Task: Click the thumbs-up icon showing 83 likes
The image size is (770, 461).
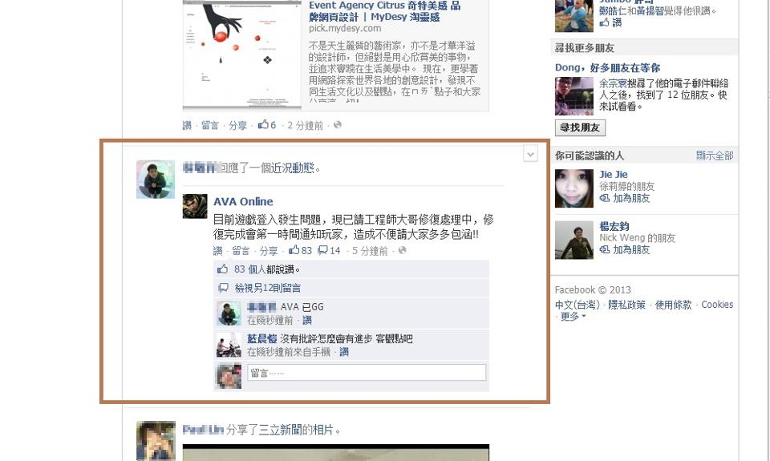Action: click(294, 250)
